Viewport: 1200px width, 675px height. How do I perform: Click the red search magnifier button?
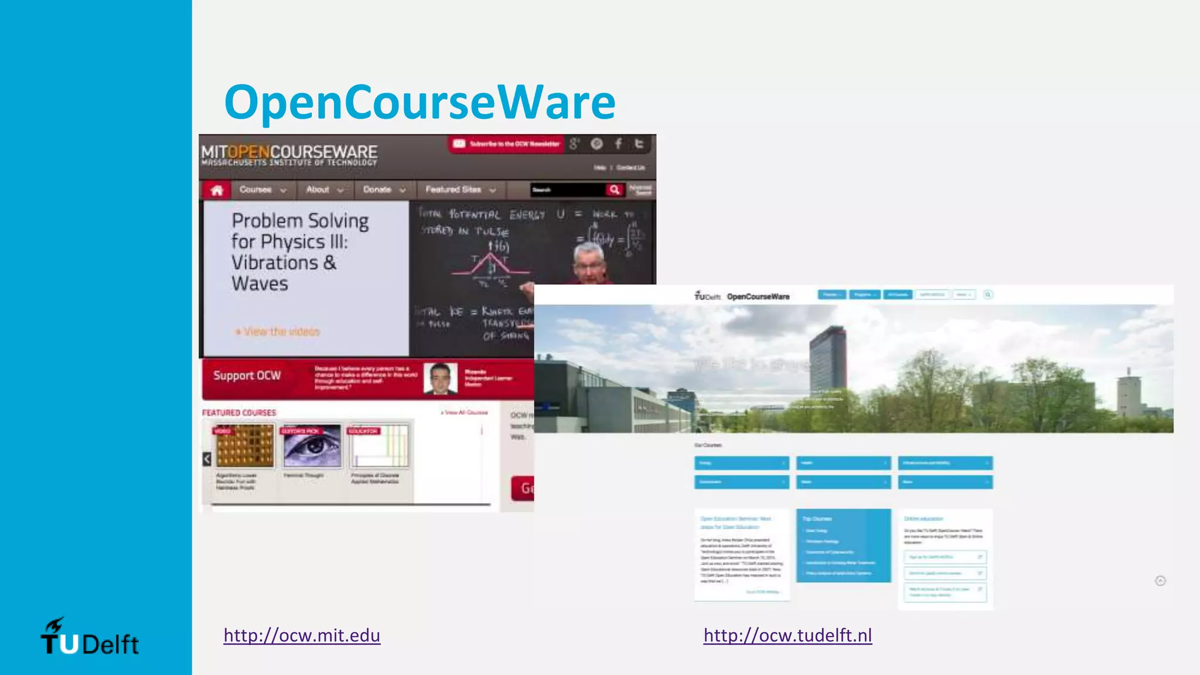[x=614, y=189]
